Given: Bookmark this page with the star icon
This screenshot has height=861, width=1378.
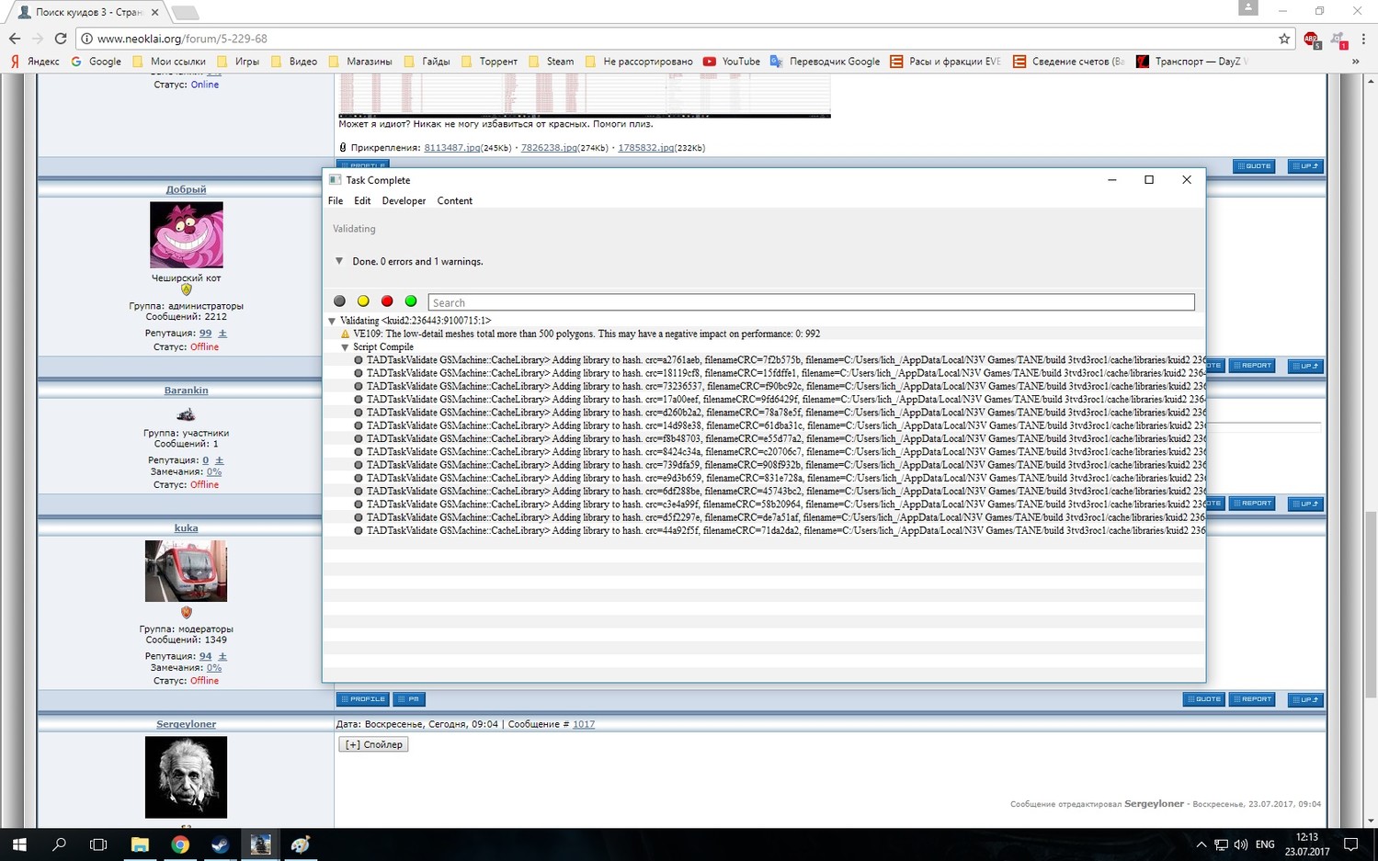Looking at the screenshot, I should (x=1283, y=39).
